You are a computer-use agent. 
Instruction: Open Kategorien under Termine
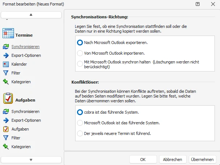21,82
